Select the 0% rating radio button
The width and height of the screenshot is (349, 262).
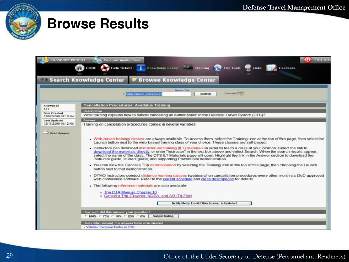pyautogui.click(x=138, y=216)
